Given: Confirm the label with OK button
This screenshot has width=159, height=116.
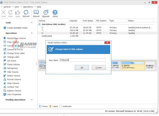Looking at the screenshot, I should 82,68.
